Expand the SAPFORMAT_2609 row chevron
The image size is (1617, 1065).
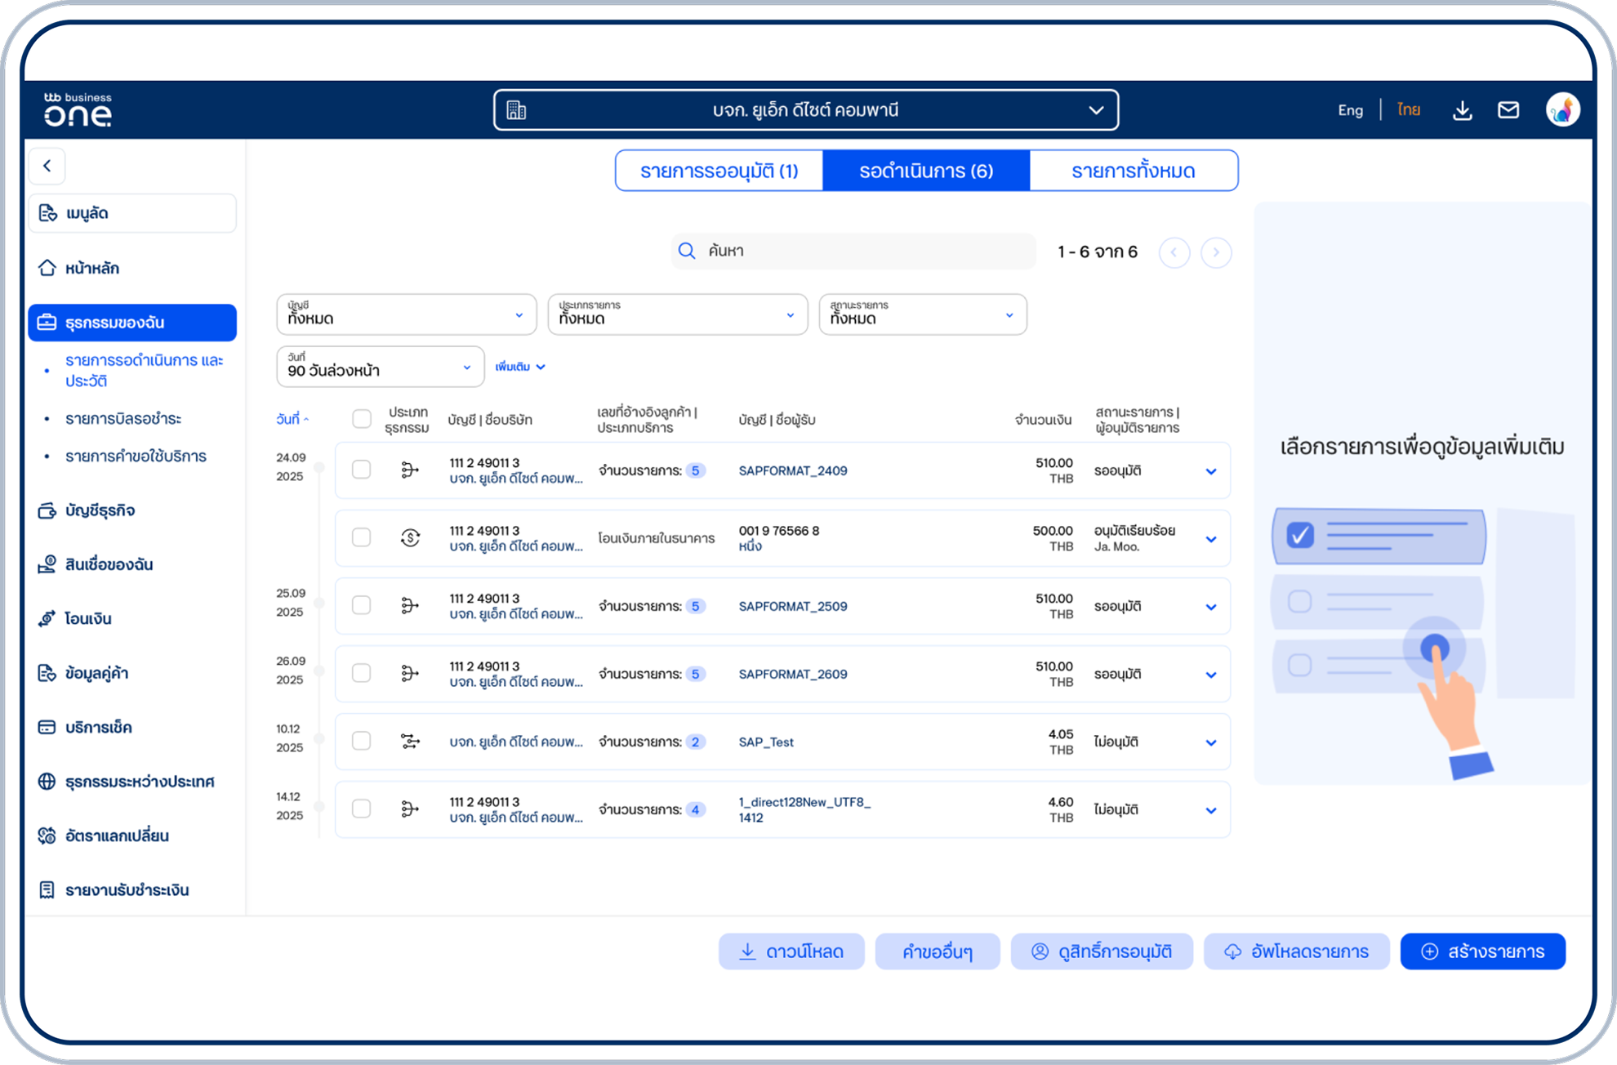coord(1210,675)
